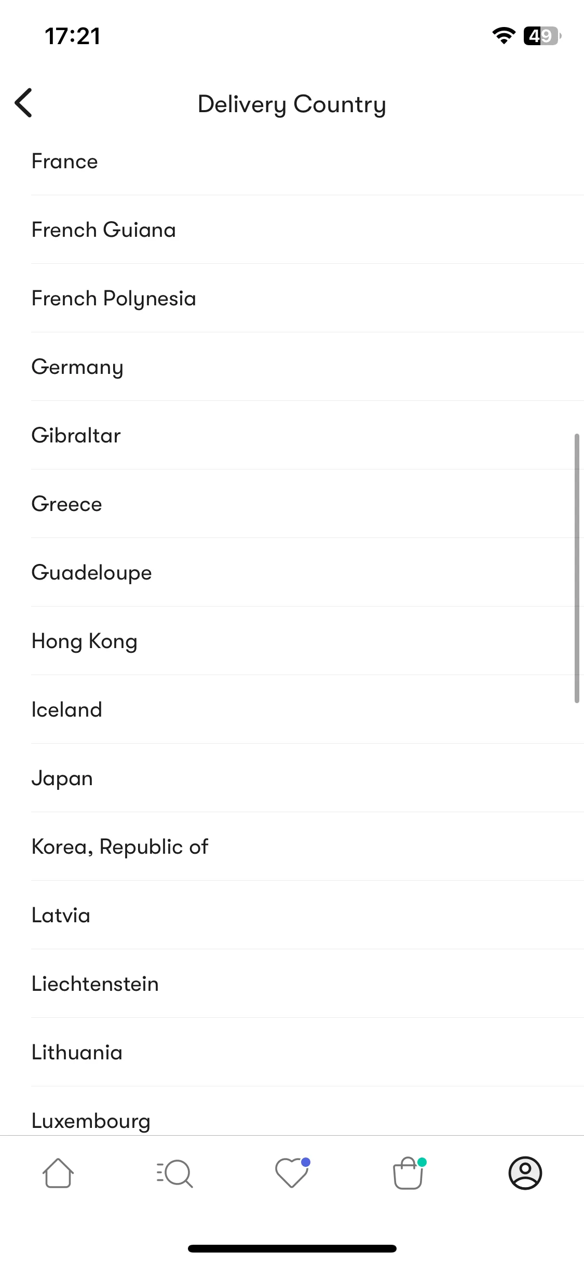Choose French Polynesia
The height and width of the screenshot is (1265, 584).
307,299
